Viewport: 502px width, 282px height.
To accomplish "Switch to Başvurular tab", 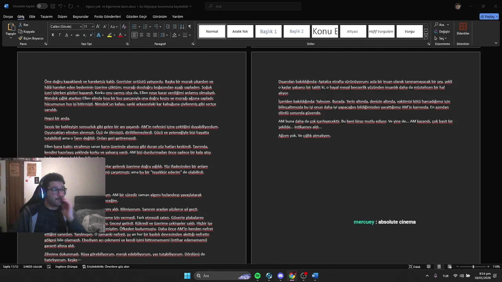I will [81, 16].
